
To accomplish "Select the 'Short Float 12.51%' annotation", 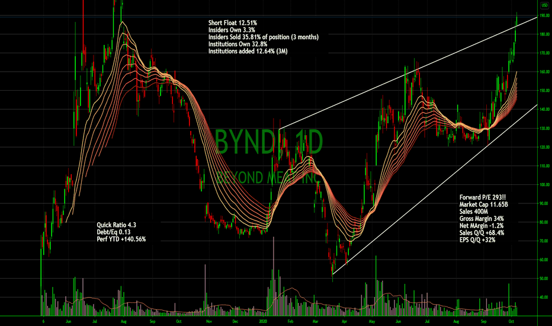I will (x=232, y=23).
